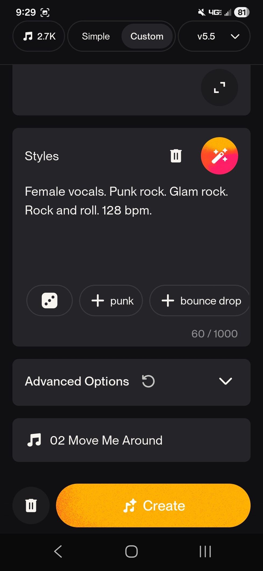263x571 pixels.
Task: Clear styles with the trash icon
Action: (x=176, y=156)
